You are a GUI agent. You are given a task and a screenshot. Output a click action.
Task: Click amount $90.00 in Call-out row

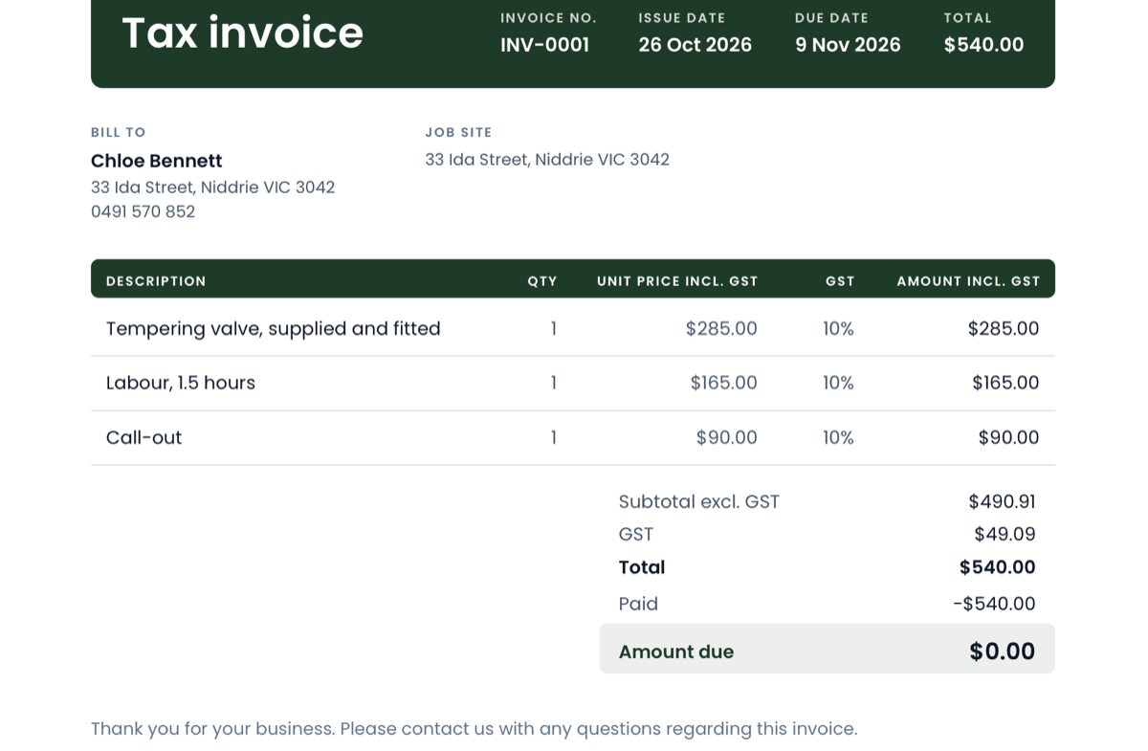point(1009,438)
